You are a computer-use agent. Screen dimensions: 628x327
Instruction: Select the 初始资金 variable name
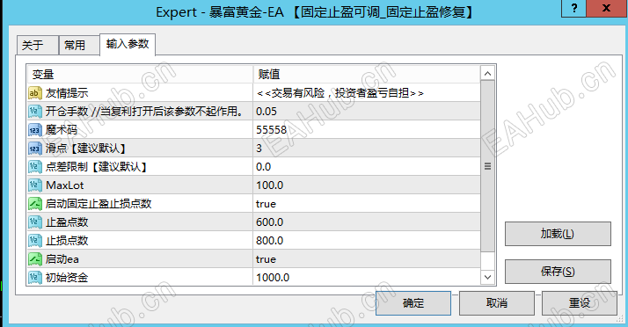67,278
